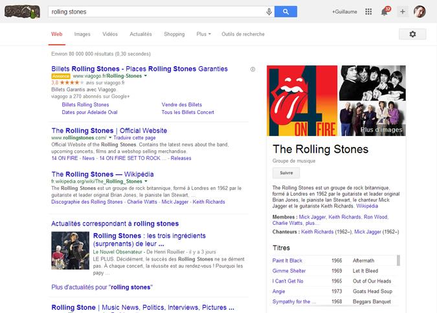Open the Google apps grid
This screenshot has width=437, height=313.
(x=368, y=12)
